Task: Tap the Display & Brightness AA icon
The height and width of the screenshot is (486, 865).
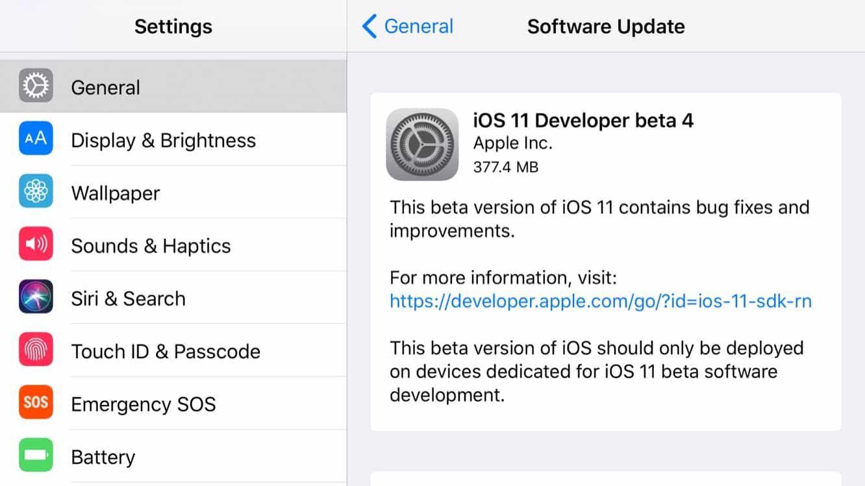Action: click(36, 139)
